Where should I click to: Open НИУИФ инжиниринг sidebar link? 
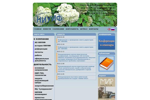pyautogui.click(x=41, y=93)
